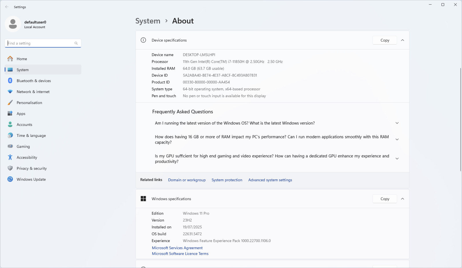Click the Gaming controller icon
This screenshot has height=268, width=462.
[x=10, y=146]
